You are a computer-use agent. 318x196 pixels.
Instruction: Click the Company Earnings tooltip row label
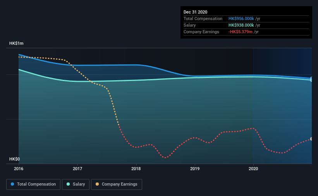click(x=201, y=32)
